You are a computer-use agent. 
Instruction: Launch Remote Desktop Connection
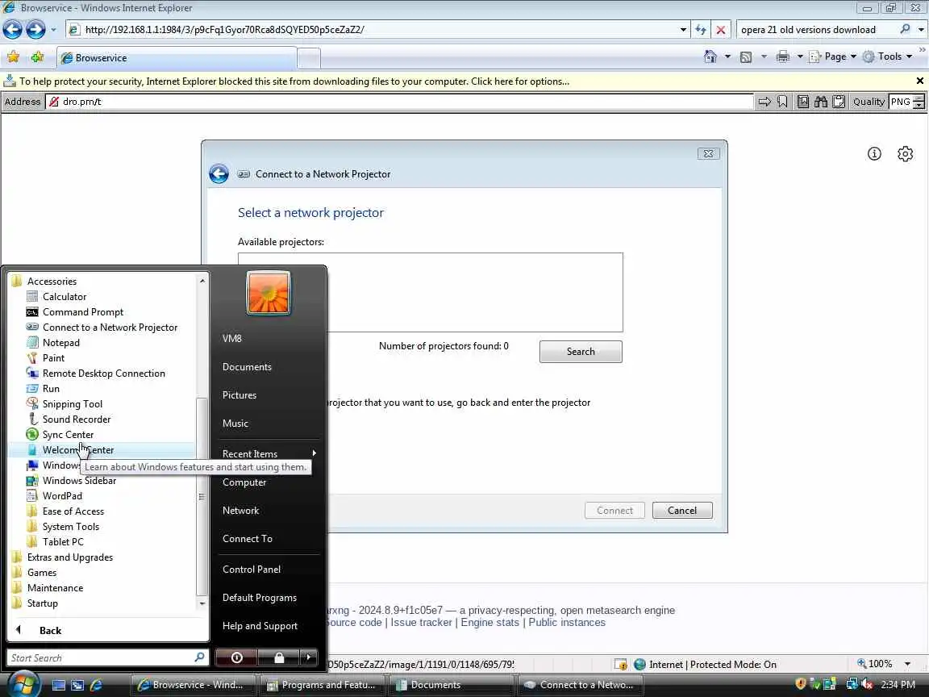click(x=104, y=374)
